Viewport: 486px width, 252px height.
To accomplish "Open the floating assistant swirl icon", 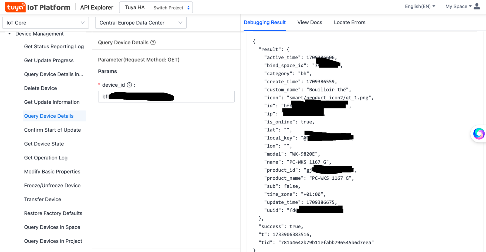I will pos(478,134).
